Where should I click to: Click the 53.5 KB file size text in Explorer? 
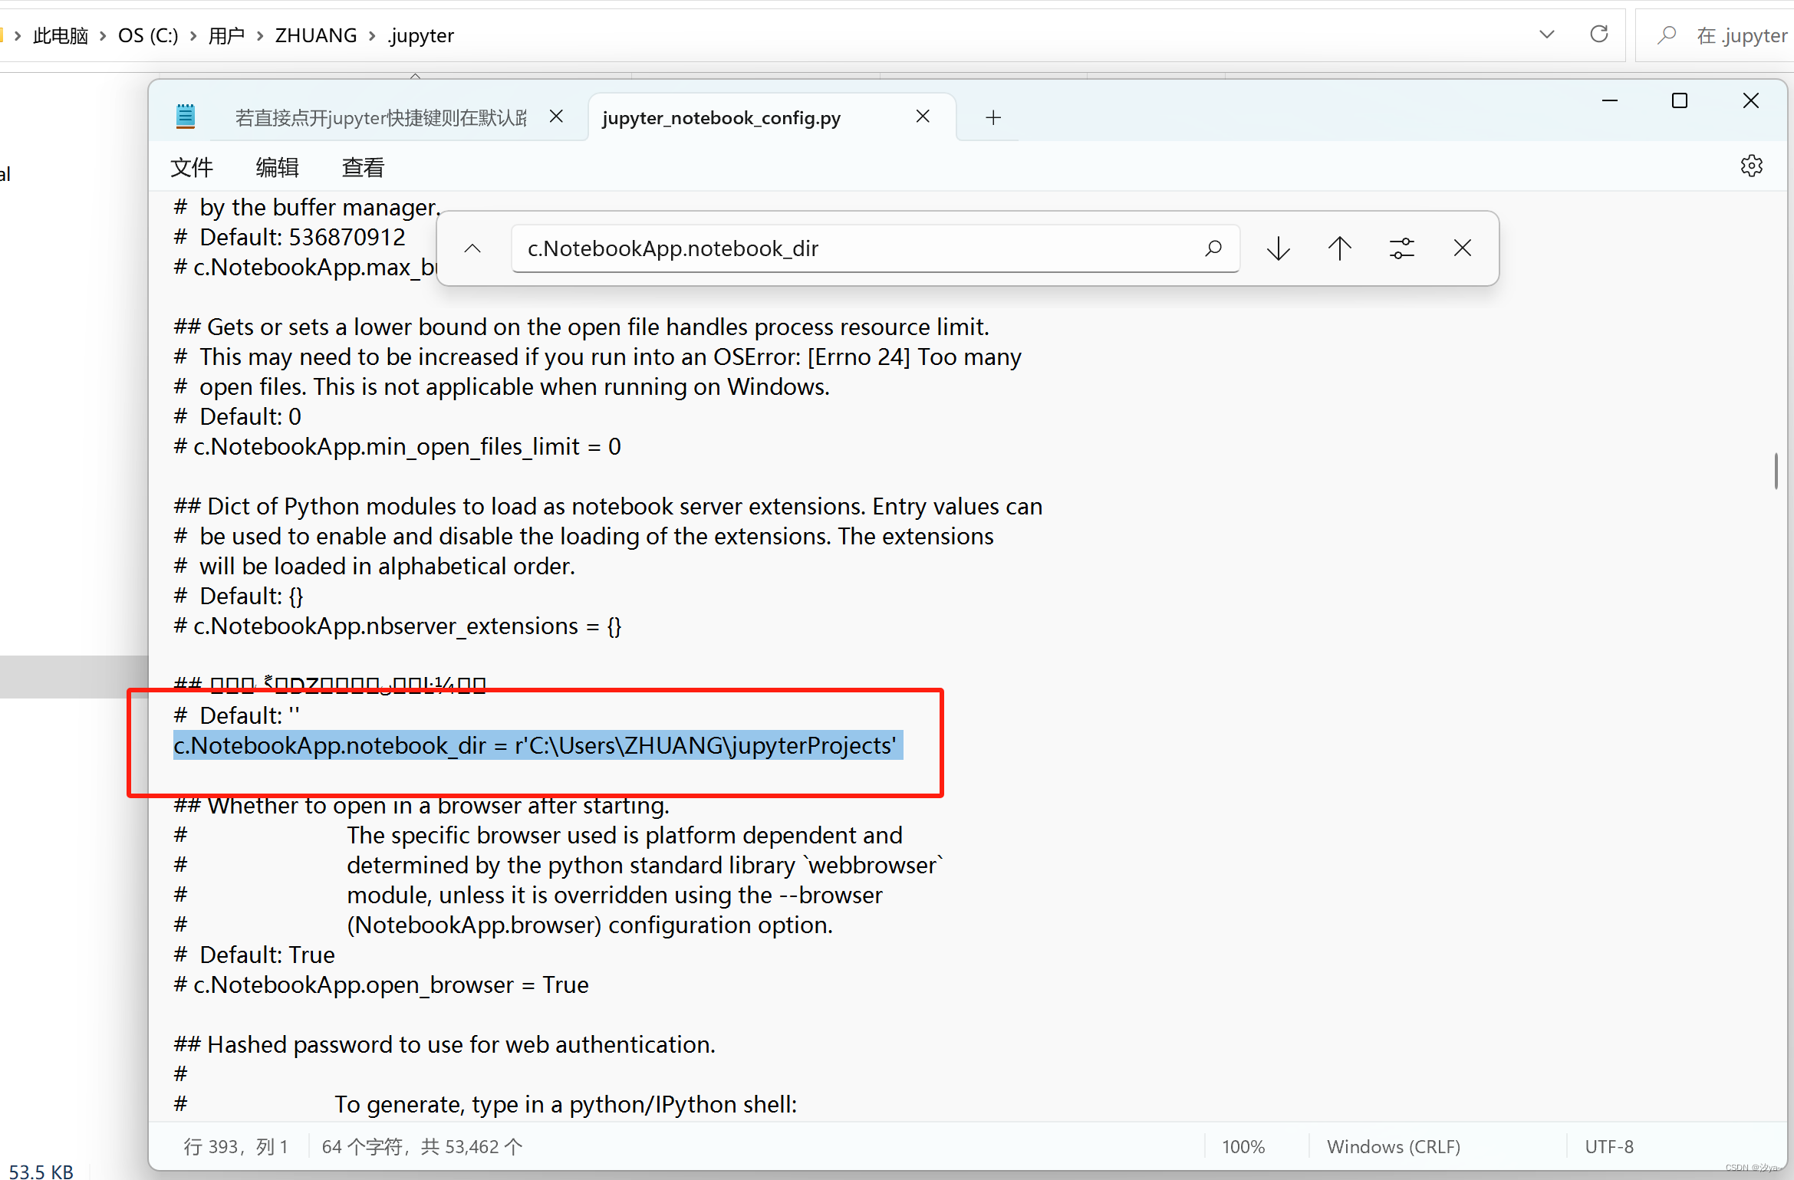[40, 1170]
